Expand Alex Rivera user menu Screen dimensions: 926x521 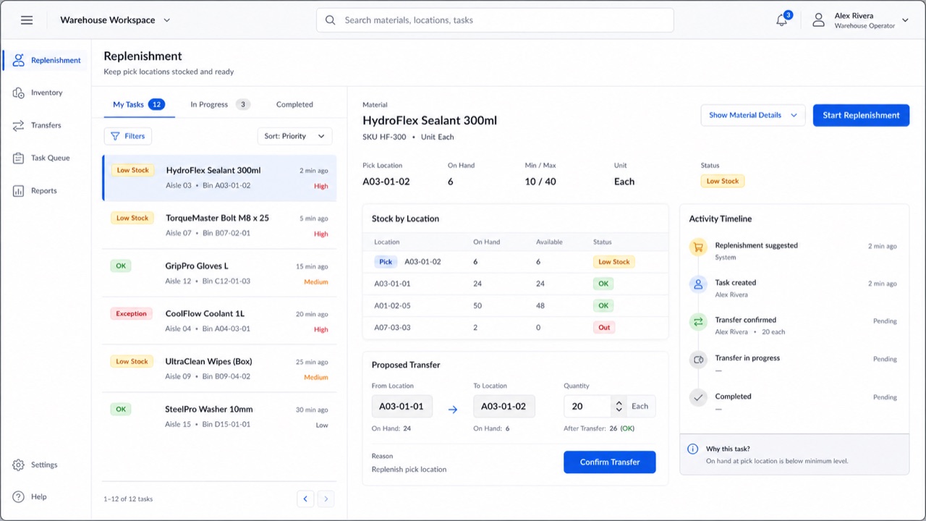[x=861, y=20]
